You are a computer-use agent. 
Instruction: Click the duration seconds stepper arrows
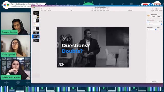pos(162,22)
